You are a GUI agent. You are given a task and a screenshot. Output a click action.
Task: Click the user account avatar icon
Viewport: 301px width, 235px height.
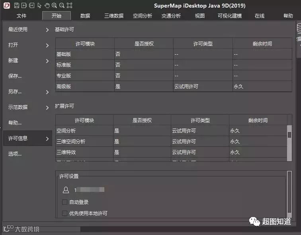(66, 190)
